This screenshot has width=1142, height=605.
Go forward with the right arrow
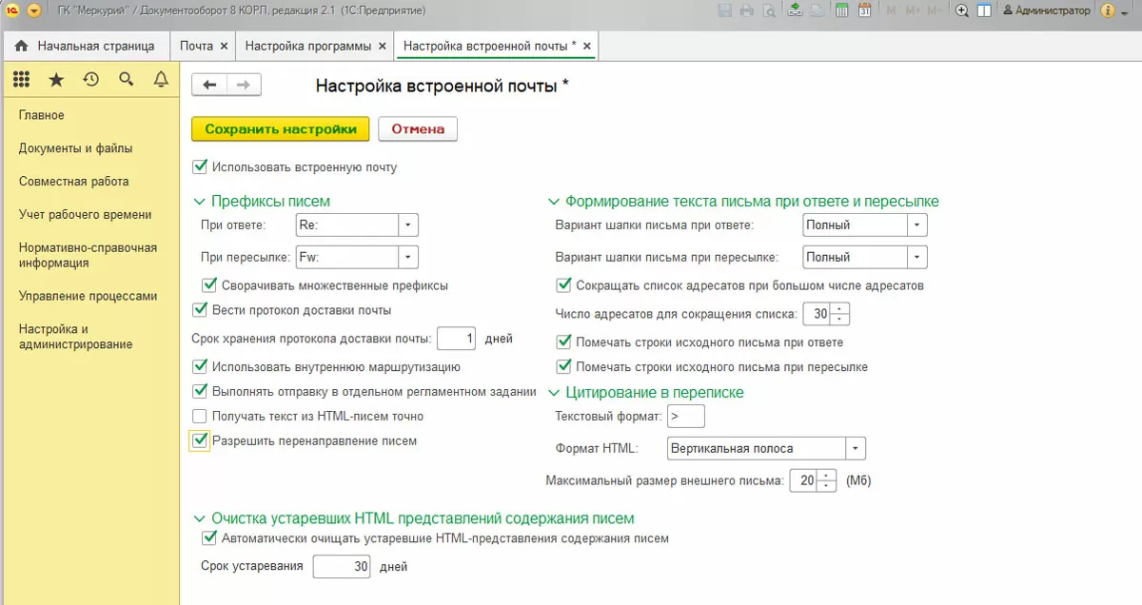pos(244,85)
